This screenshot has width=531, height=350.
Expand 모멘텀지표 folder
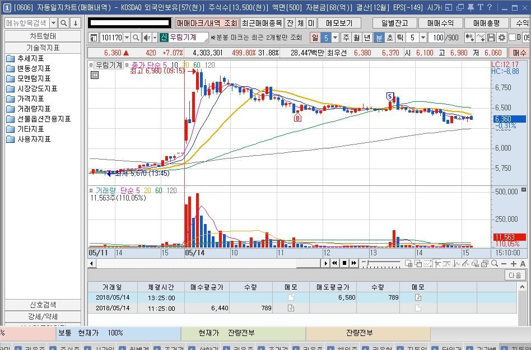(29, 79)
